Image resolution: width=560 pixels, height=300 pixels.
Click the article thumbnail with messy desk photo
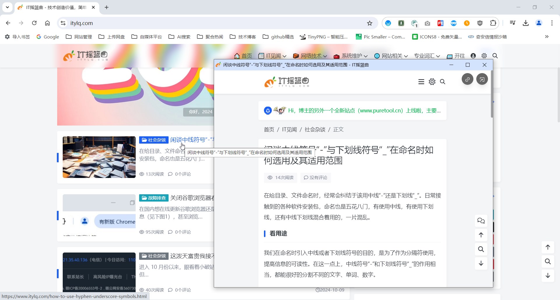tap(99, 157)
